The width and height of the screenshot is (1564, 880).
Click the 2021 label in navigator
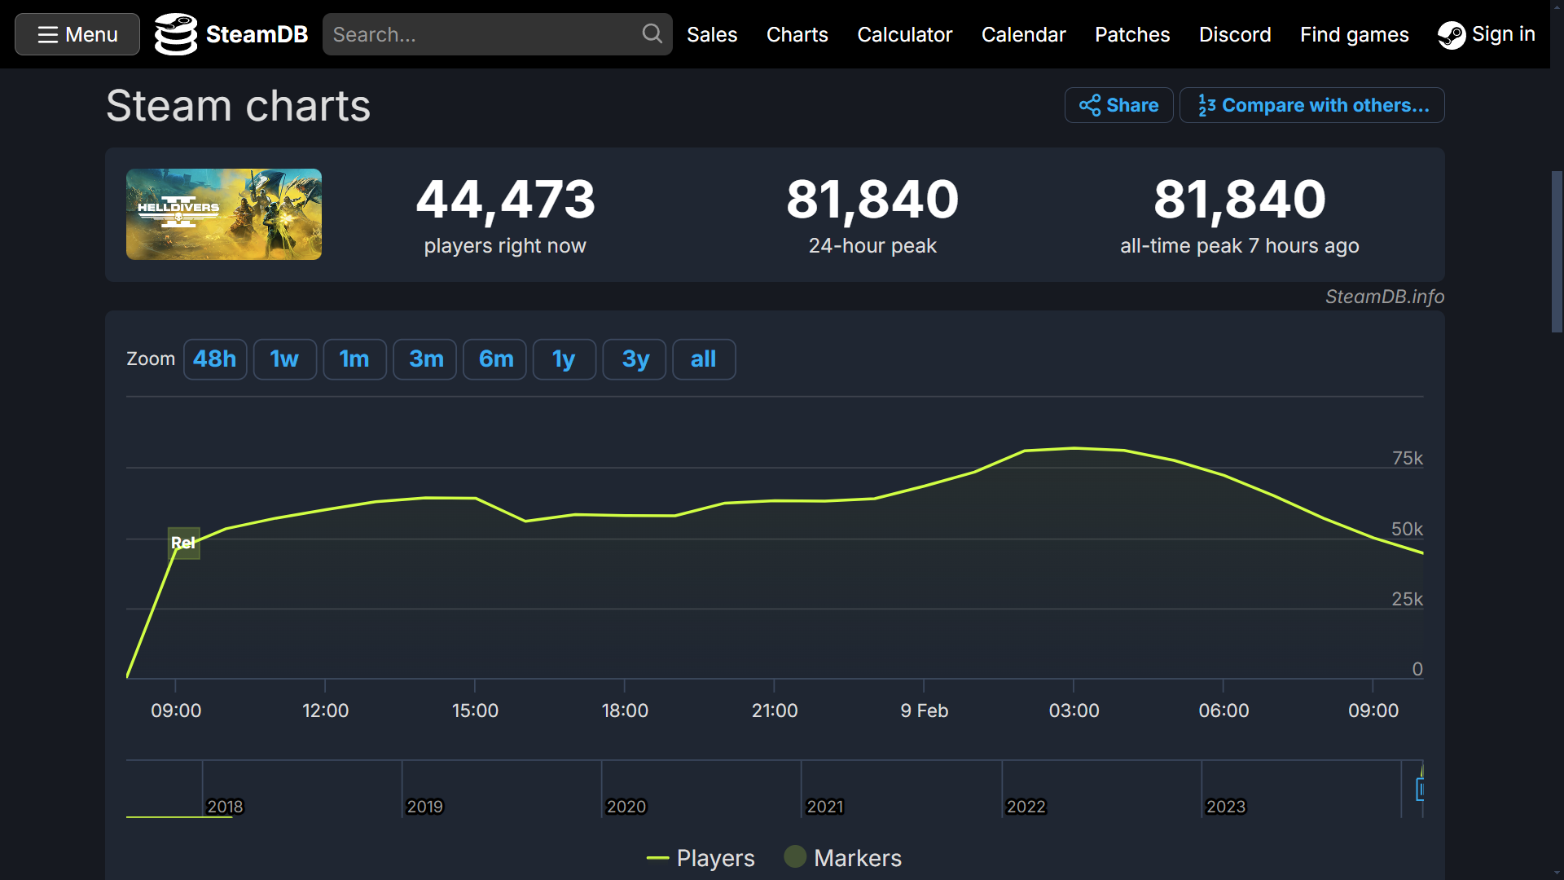(825, 807)
